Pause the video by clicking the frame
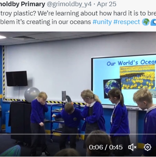Viewport: 156px width, 157px height. 78,84
